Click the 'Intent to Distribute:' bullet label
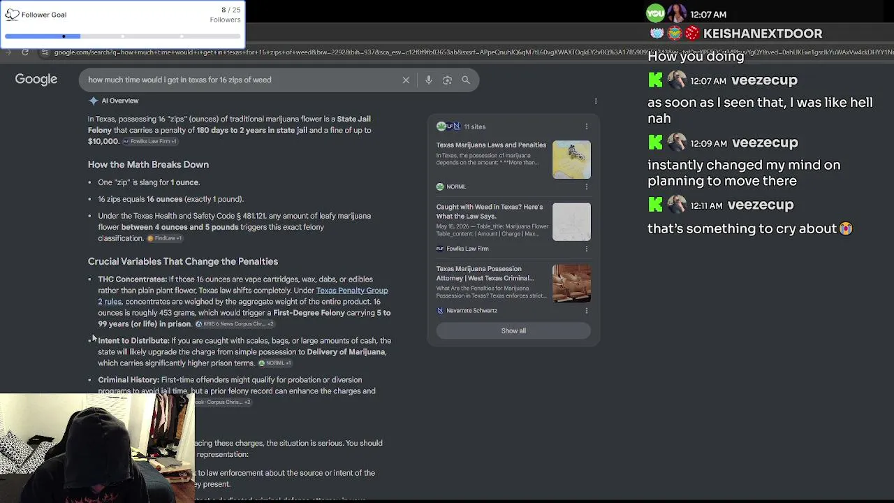The image size is (894, 503). (x=133, y=341)
